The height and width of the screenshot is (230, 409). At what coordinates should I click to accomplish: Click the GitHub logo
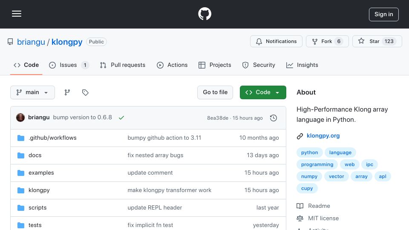click(x=204, y=14)
